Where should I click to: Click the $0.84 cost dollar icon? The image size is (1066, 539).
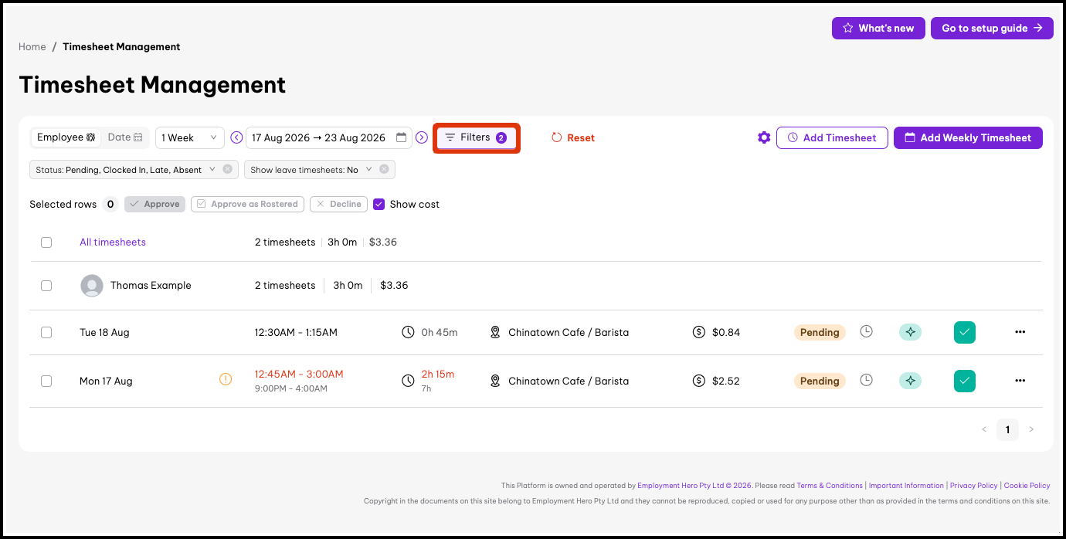(x=699, y=332)
